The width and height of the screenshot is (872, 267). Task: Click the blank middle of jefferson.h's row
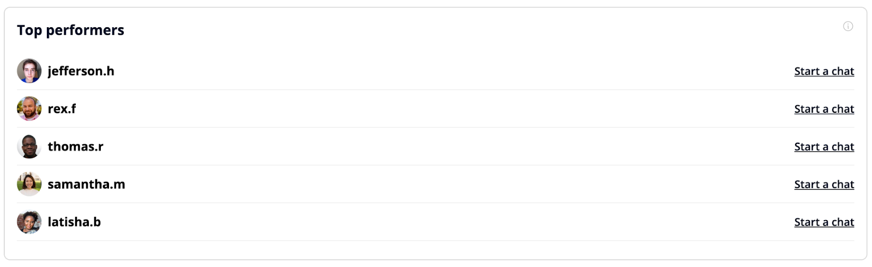436,71
